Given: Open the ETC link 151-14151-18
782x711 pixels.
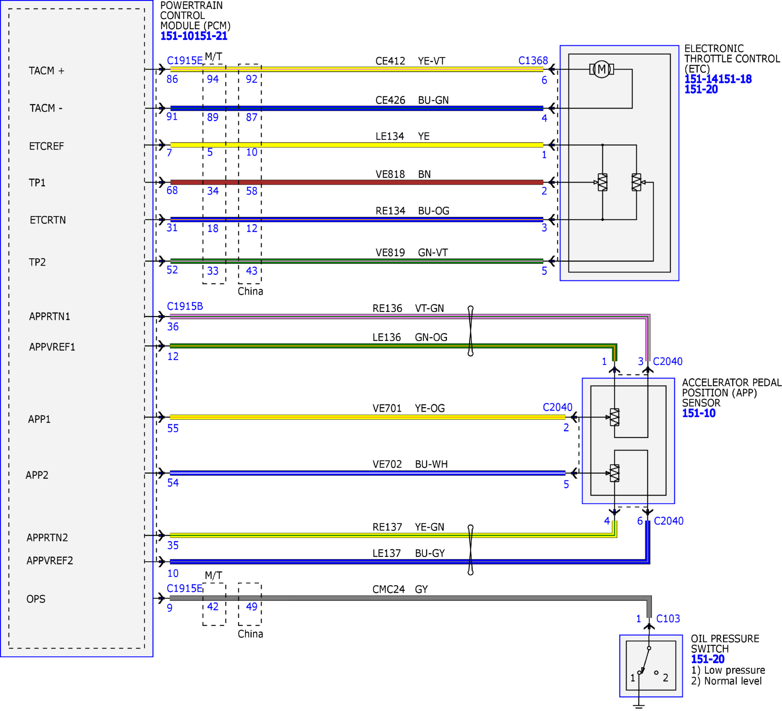Looking at the screenshot, I should [718, 79].
